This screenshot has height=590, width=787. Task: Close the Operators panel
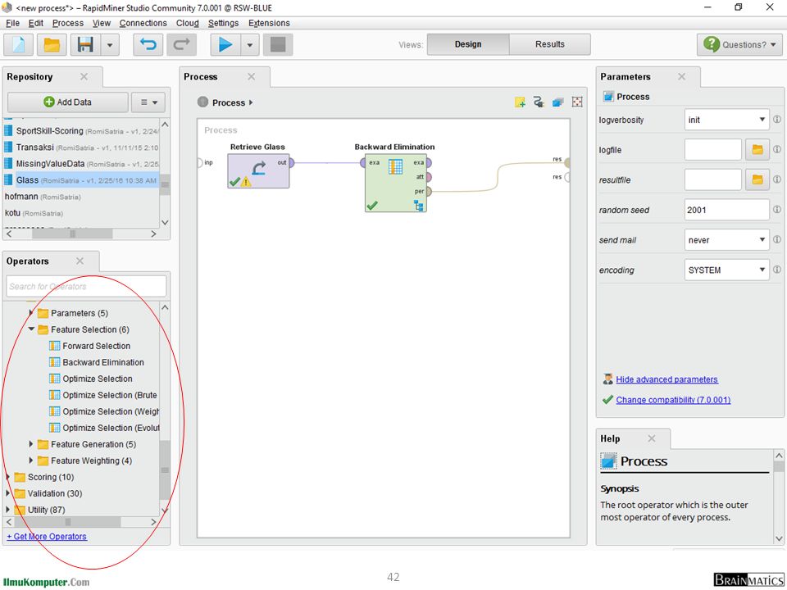(80, 261)
